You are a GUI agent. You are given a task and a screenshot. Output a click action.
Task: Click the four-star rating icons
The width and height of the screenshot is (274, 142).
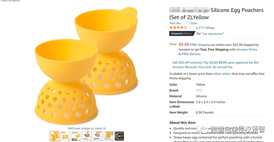click(178, 27)
